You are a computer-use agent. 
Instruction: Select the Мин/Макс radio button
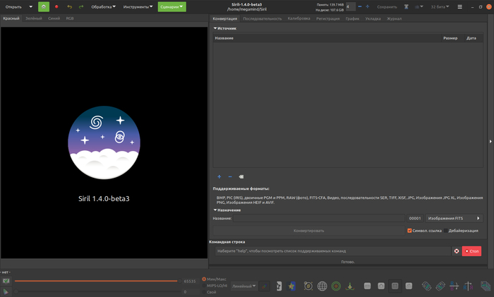coord(205,279)
